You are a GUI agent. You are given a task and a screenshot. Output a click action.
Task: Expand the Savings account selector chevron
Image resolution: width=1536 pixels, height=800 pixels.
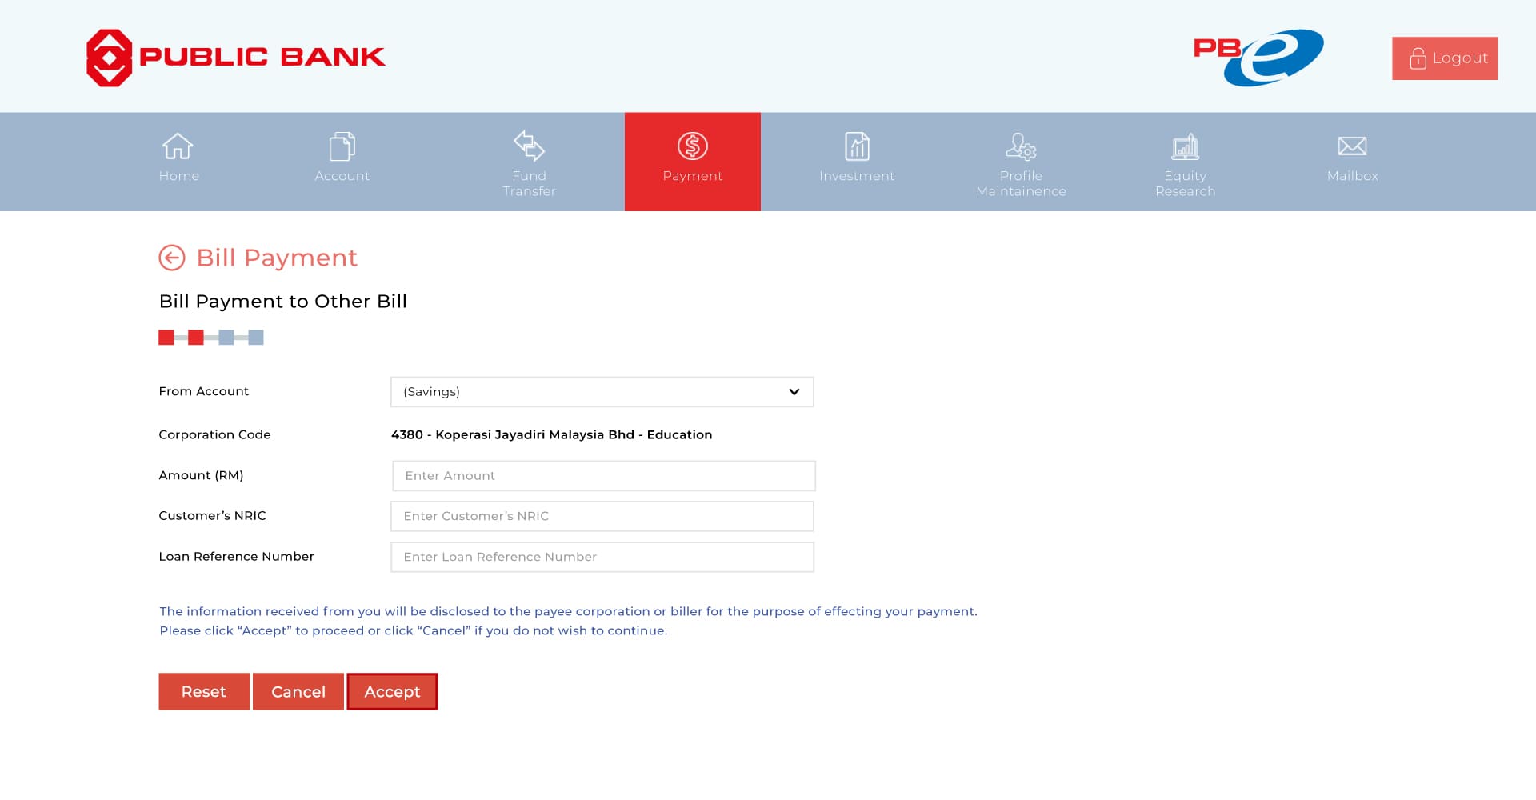794,392
